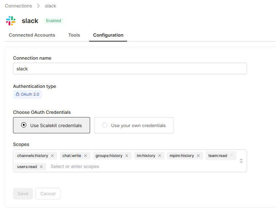Image resolution: width=276 pixels, height=216 pixels.
Task: Click the Connection name label
Action: (32, 58)
